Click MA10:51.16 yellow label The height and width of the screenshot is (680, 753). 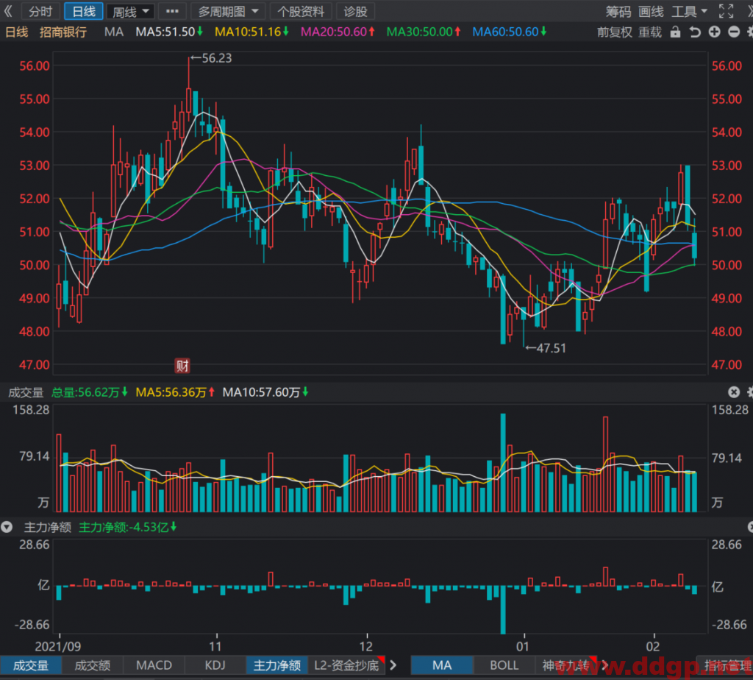point(251,32)
